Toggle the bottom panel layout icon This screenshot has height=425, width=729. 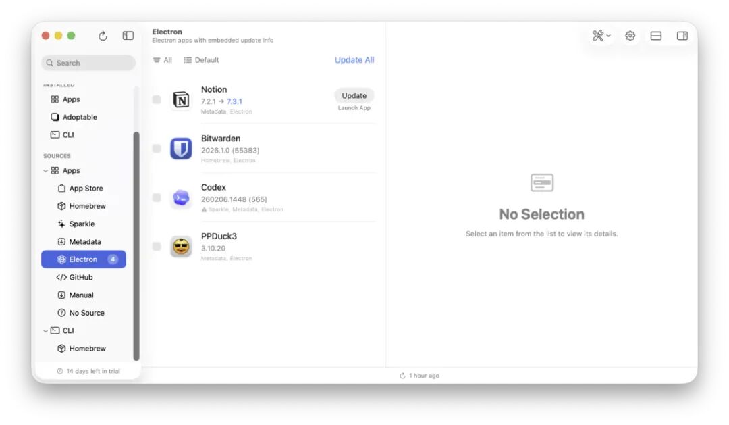coord(656,36)
